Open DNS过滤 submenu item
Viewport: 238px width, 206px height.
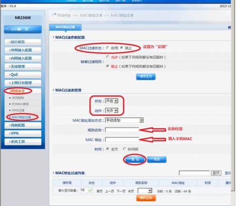pyautogui.click(x=18, y=110)
